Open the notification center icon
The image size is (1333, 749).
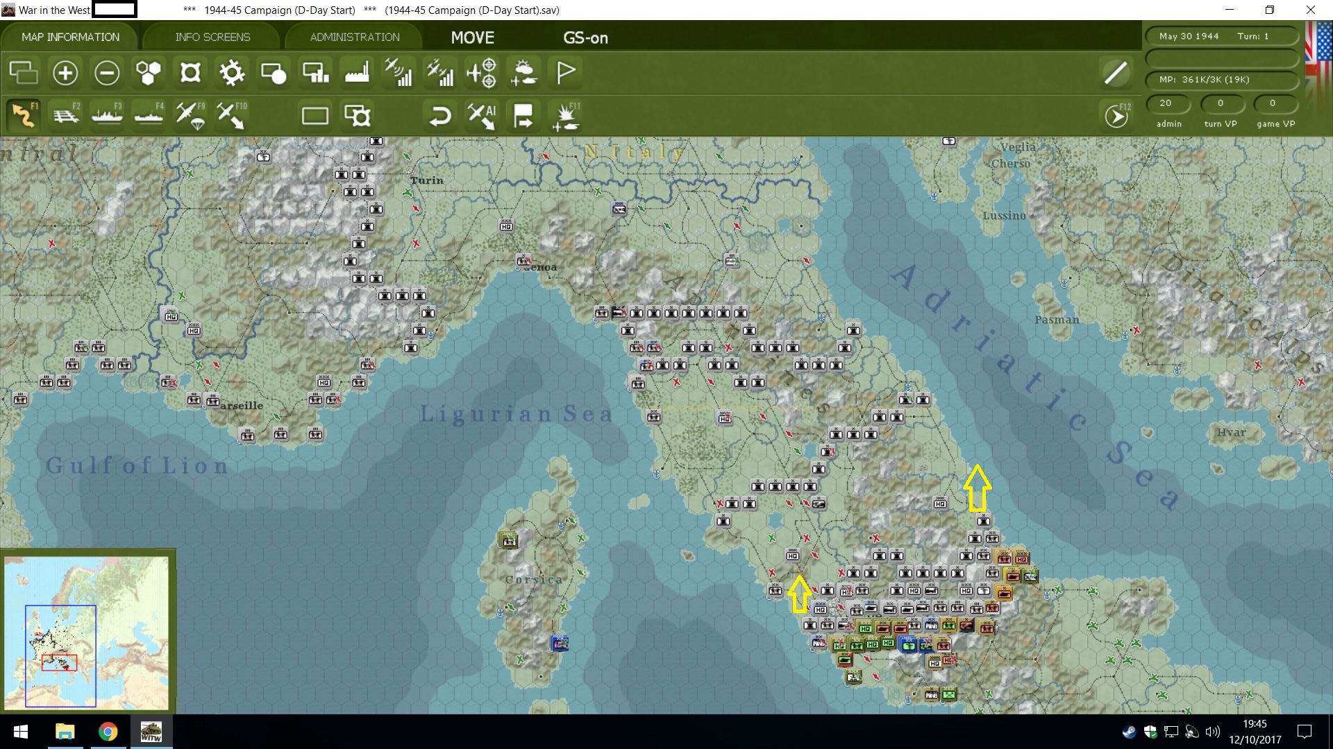coord(1305,732)
